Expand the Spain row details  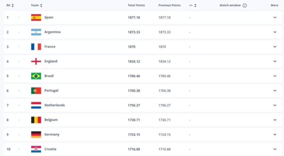point(275,17)
